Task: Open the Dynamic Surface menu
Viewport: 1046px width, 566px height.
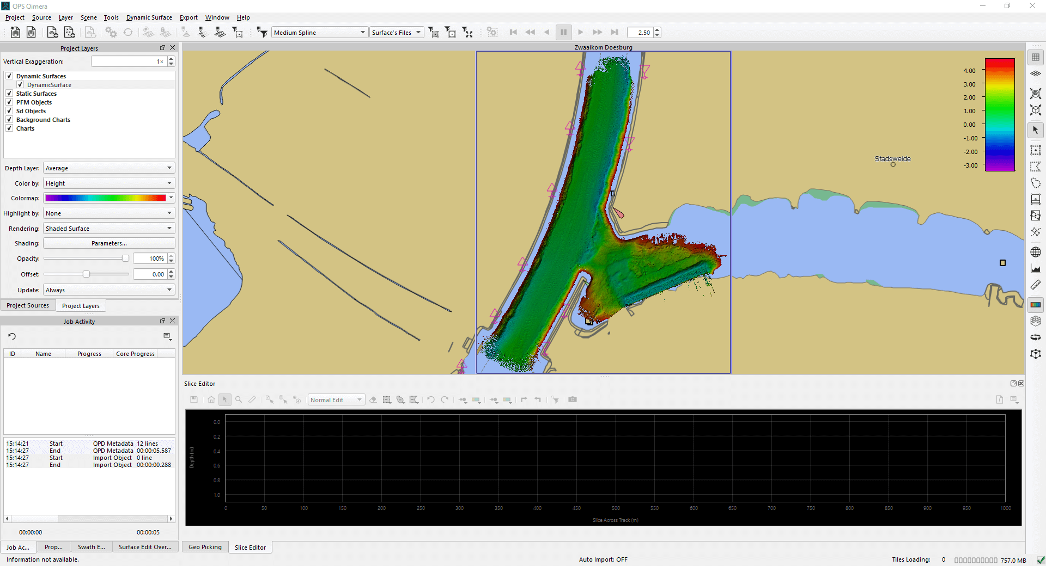Action: (x=149, y=17)
